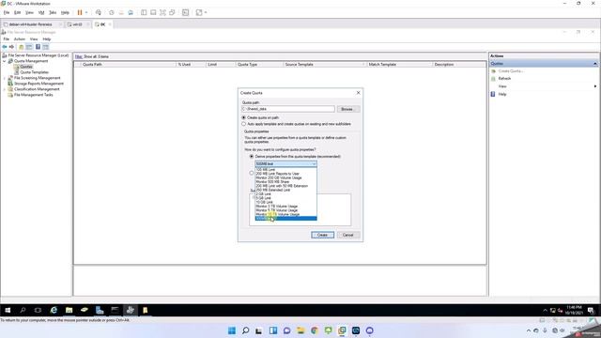Select Derive properties from template radio button
The image size is (601, 338).
point(252,157)
